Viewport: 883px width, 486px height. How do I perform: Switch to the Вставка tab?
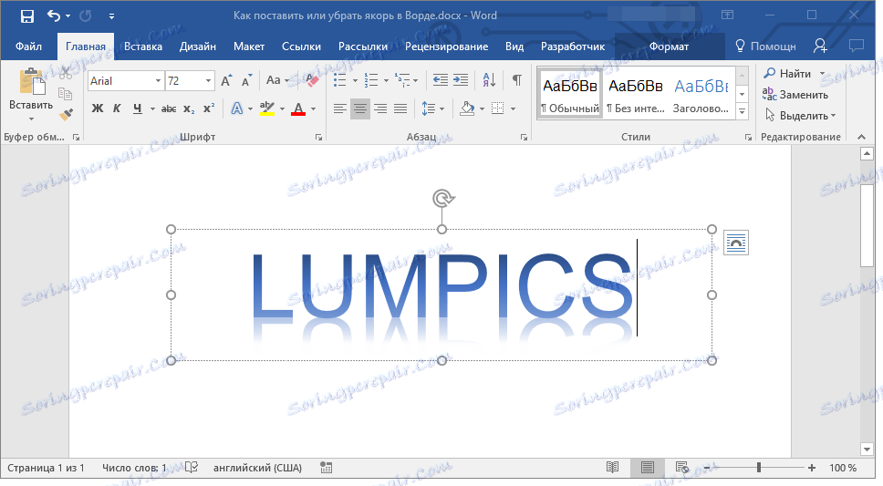(x=143, y=47)
